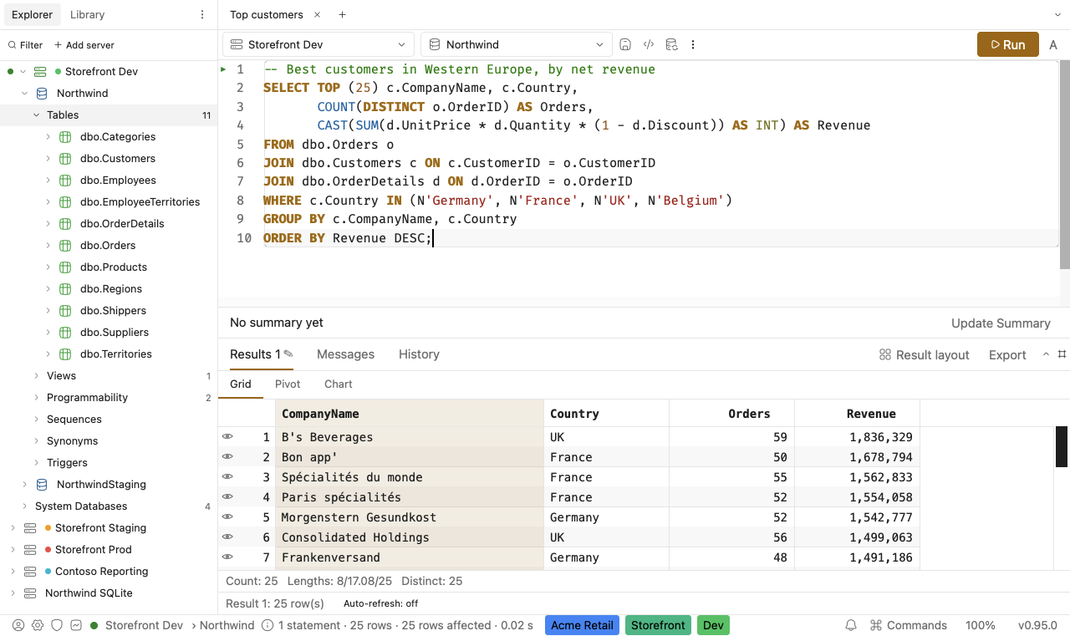Expand the Storefront Staging server
This screenshot has width=1070, height=636.
pyautogui.click(x=13, y=528)
